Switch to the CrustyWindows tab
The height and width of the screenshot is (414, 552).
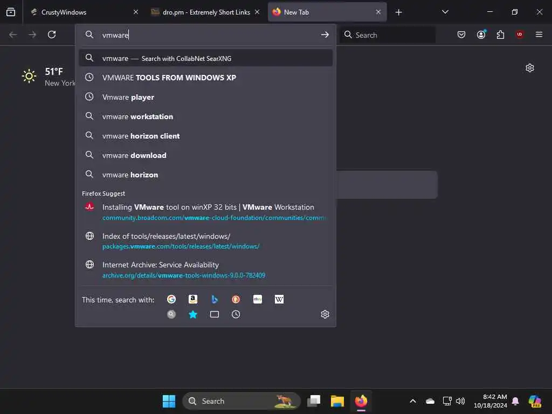(85, 12)
